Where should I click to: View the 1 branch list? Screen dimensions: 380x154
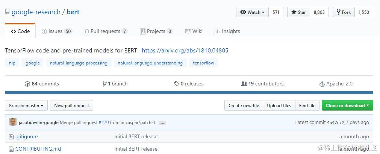pyautogui.click(x=115, y=84)
